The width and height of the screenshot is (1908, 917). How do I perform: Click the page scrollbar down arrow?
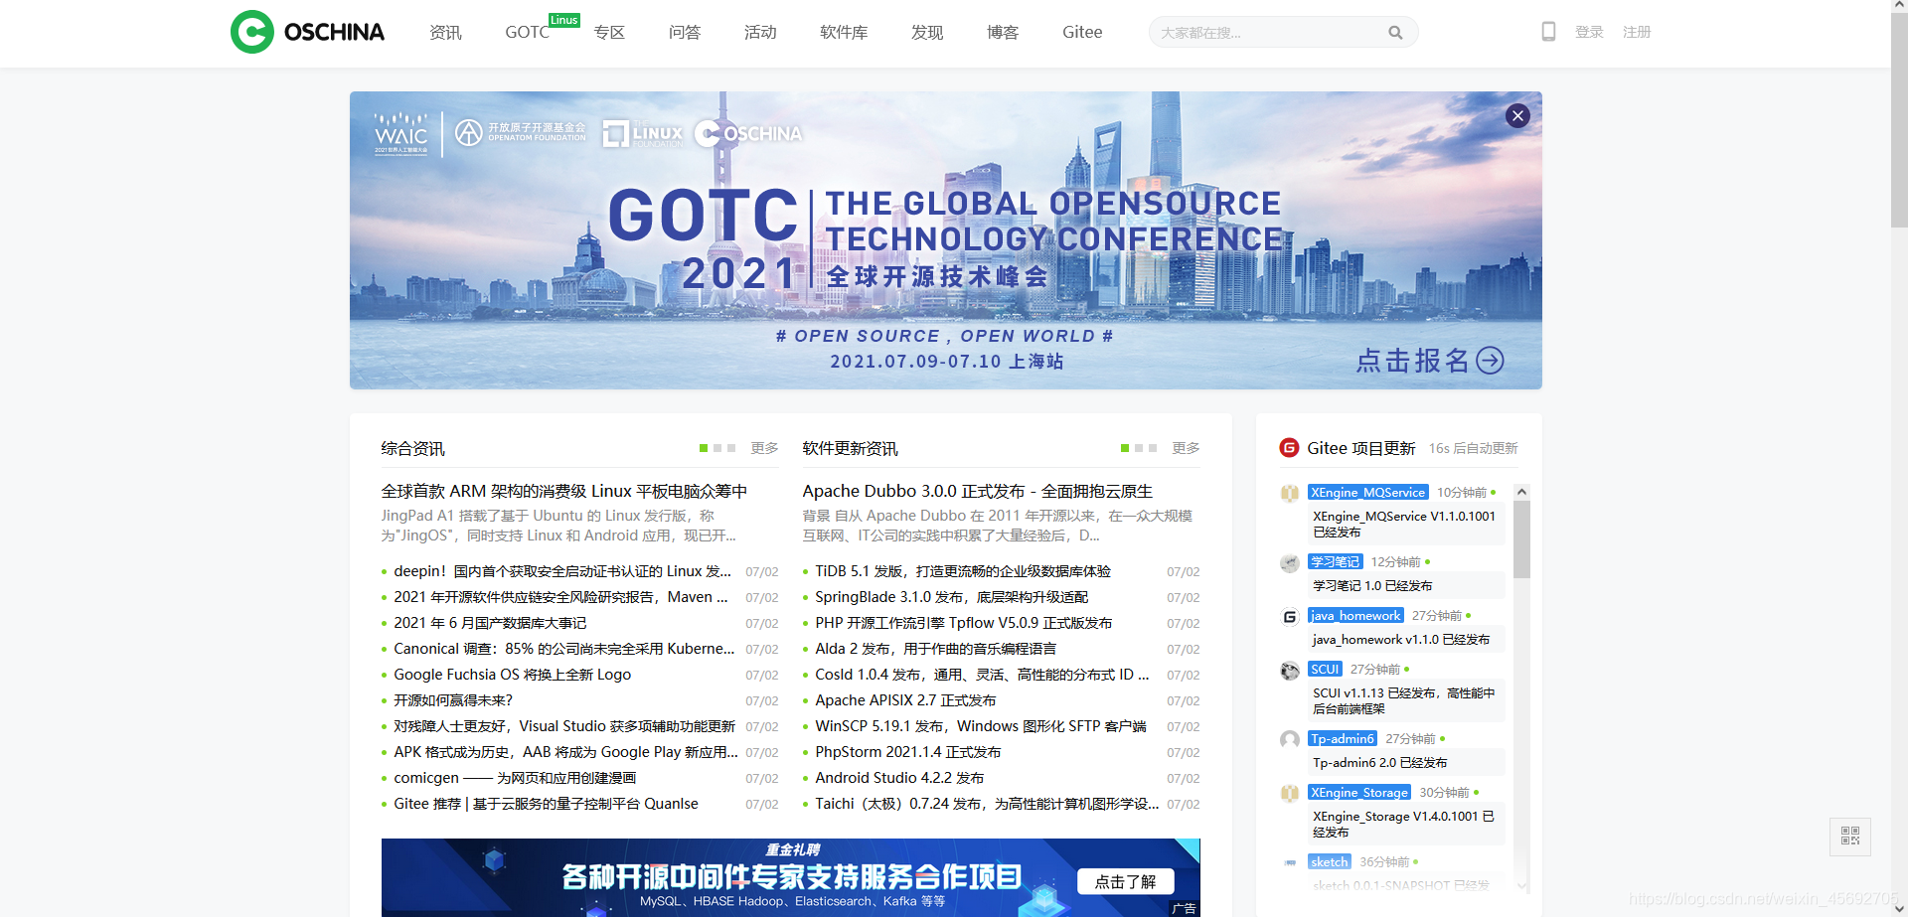[1899, 909]
